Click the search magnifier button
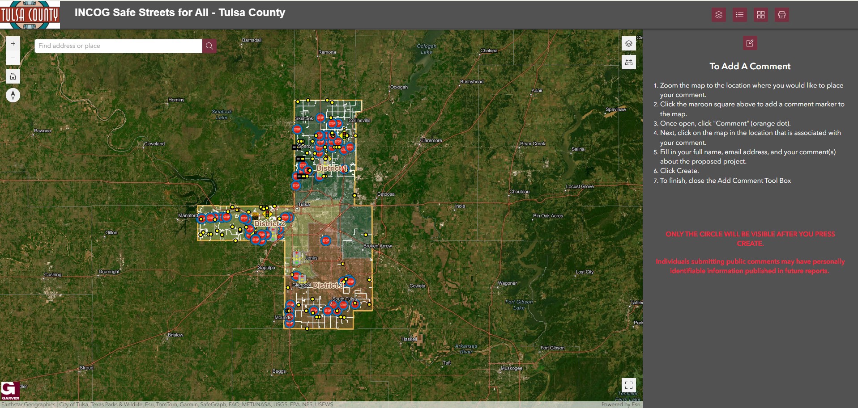Viewport: 858px width, 408px height. [x=209, y=46]
